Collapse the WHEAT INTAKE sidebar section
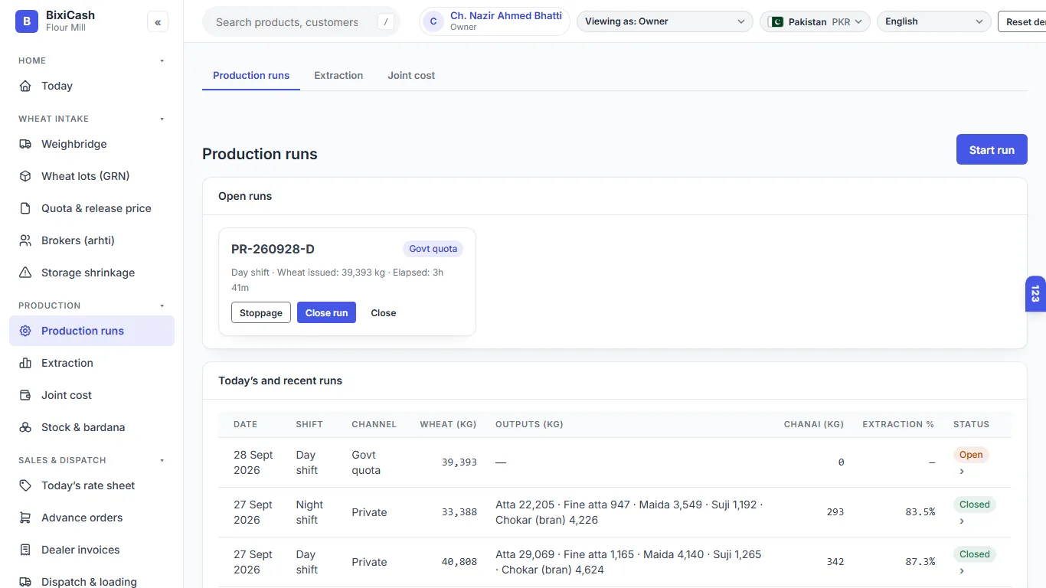The image size is (1046, 588). click(162, 119)
